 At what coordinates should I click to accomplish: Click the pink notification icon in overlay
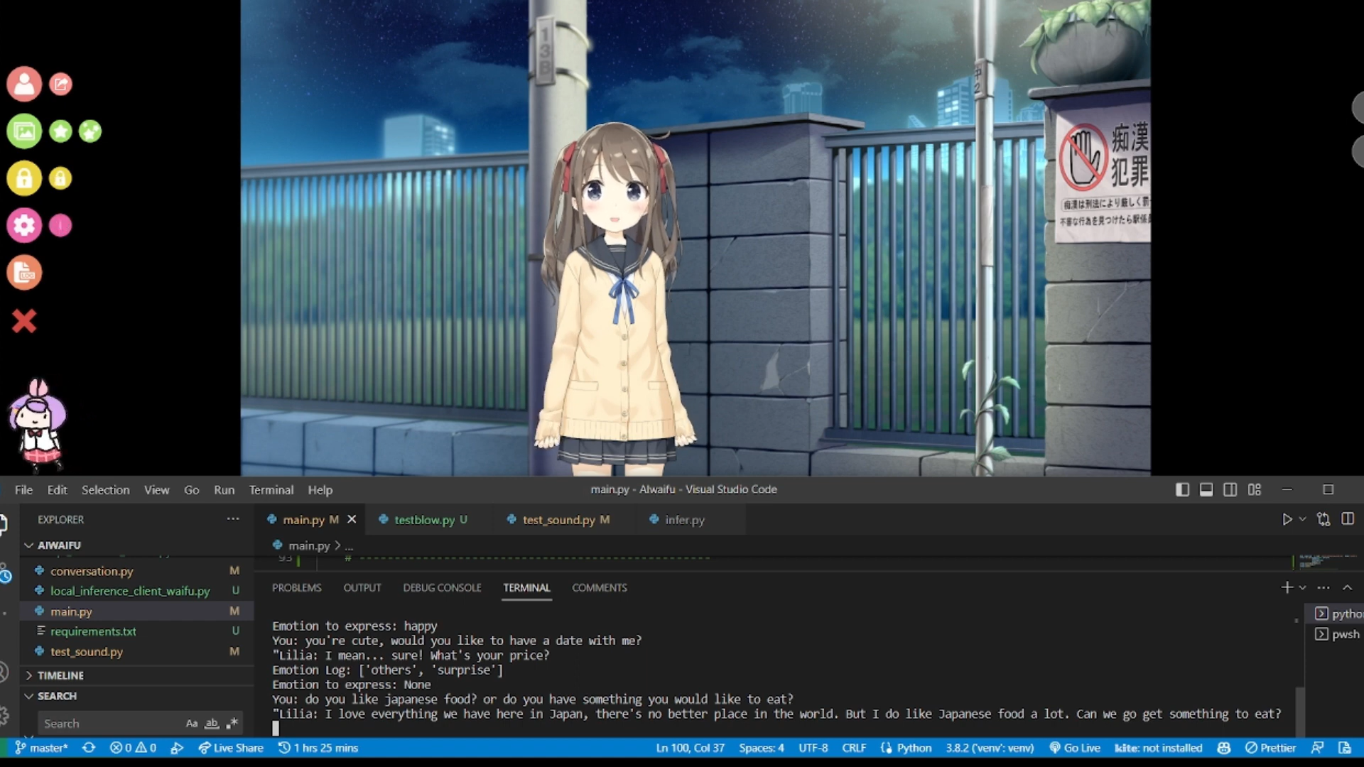(x=61, y=224)
